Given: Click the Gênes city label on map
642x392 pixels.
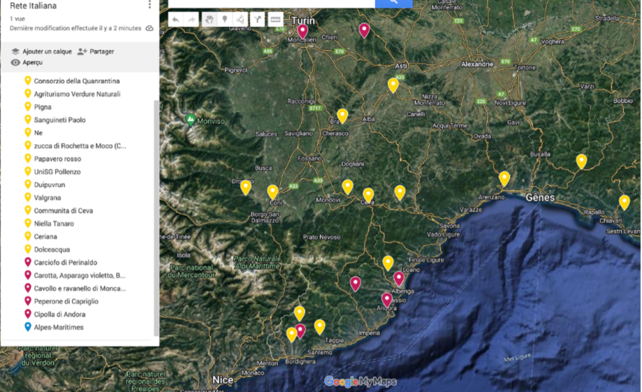Looking at the screenshot, I should [540, 198].
